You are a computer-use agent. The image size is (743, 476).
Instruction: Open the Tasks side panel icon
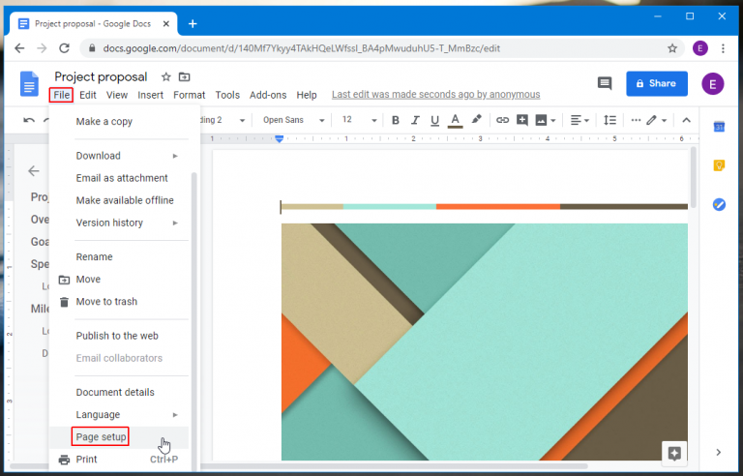(x=719, y=205)
